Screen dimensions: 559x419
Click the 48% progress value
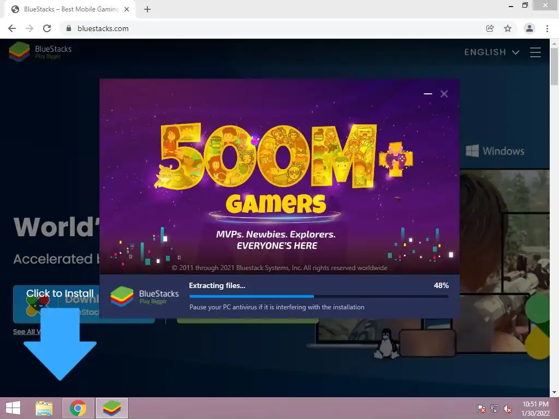[x=441, y=285]
